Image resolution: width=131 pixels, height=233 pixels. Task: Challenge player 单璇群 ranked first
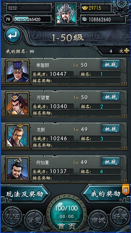111,65
